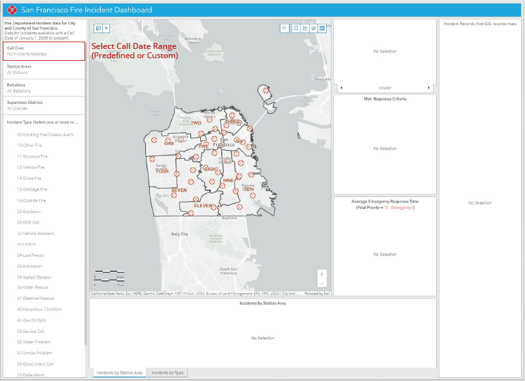Click the map selection tool icon

(x=98, y=28)
